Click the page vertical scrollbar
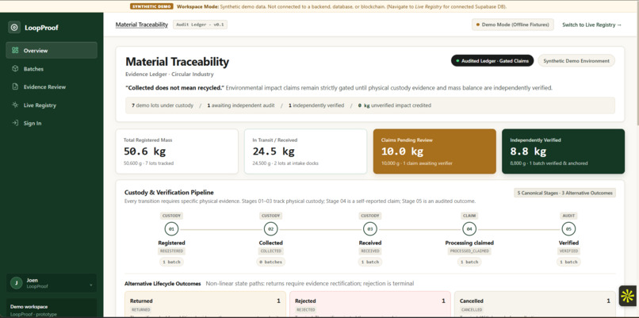 (x=637, y=68)
